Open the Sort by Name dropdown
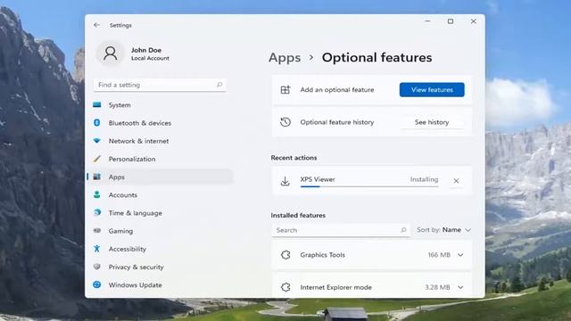The image size is (571, 321). click(444, 230)
